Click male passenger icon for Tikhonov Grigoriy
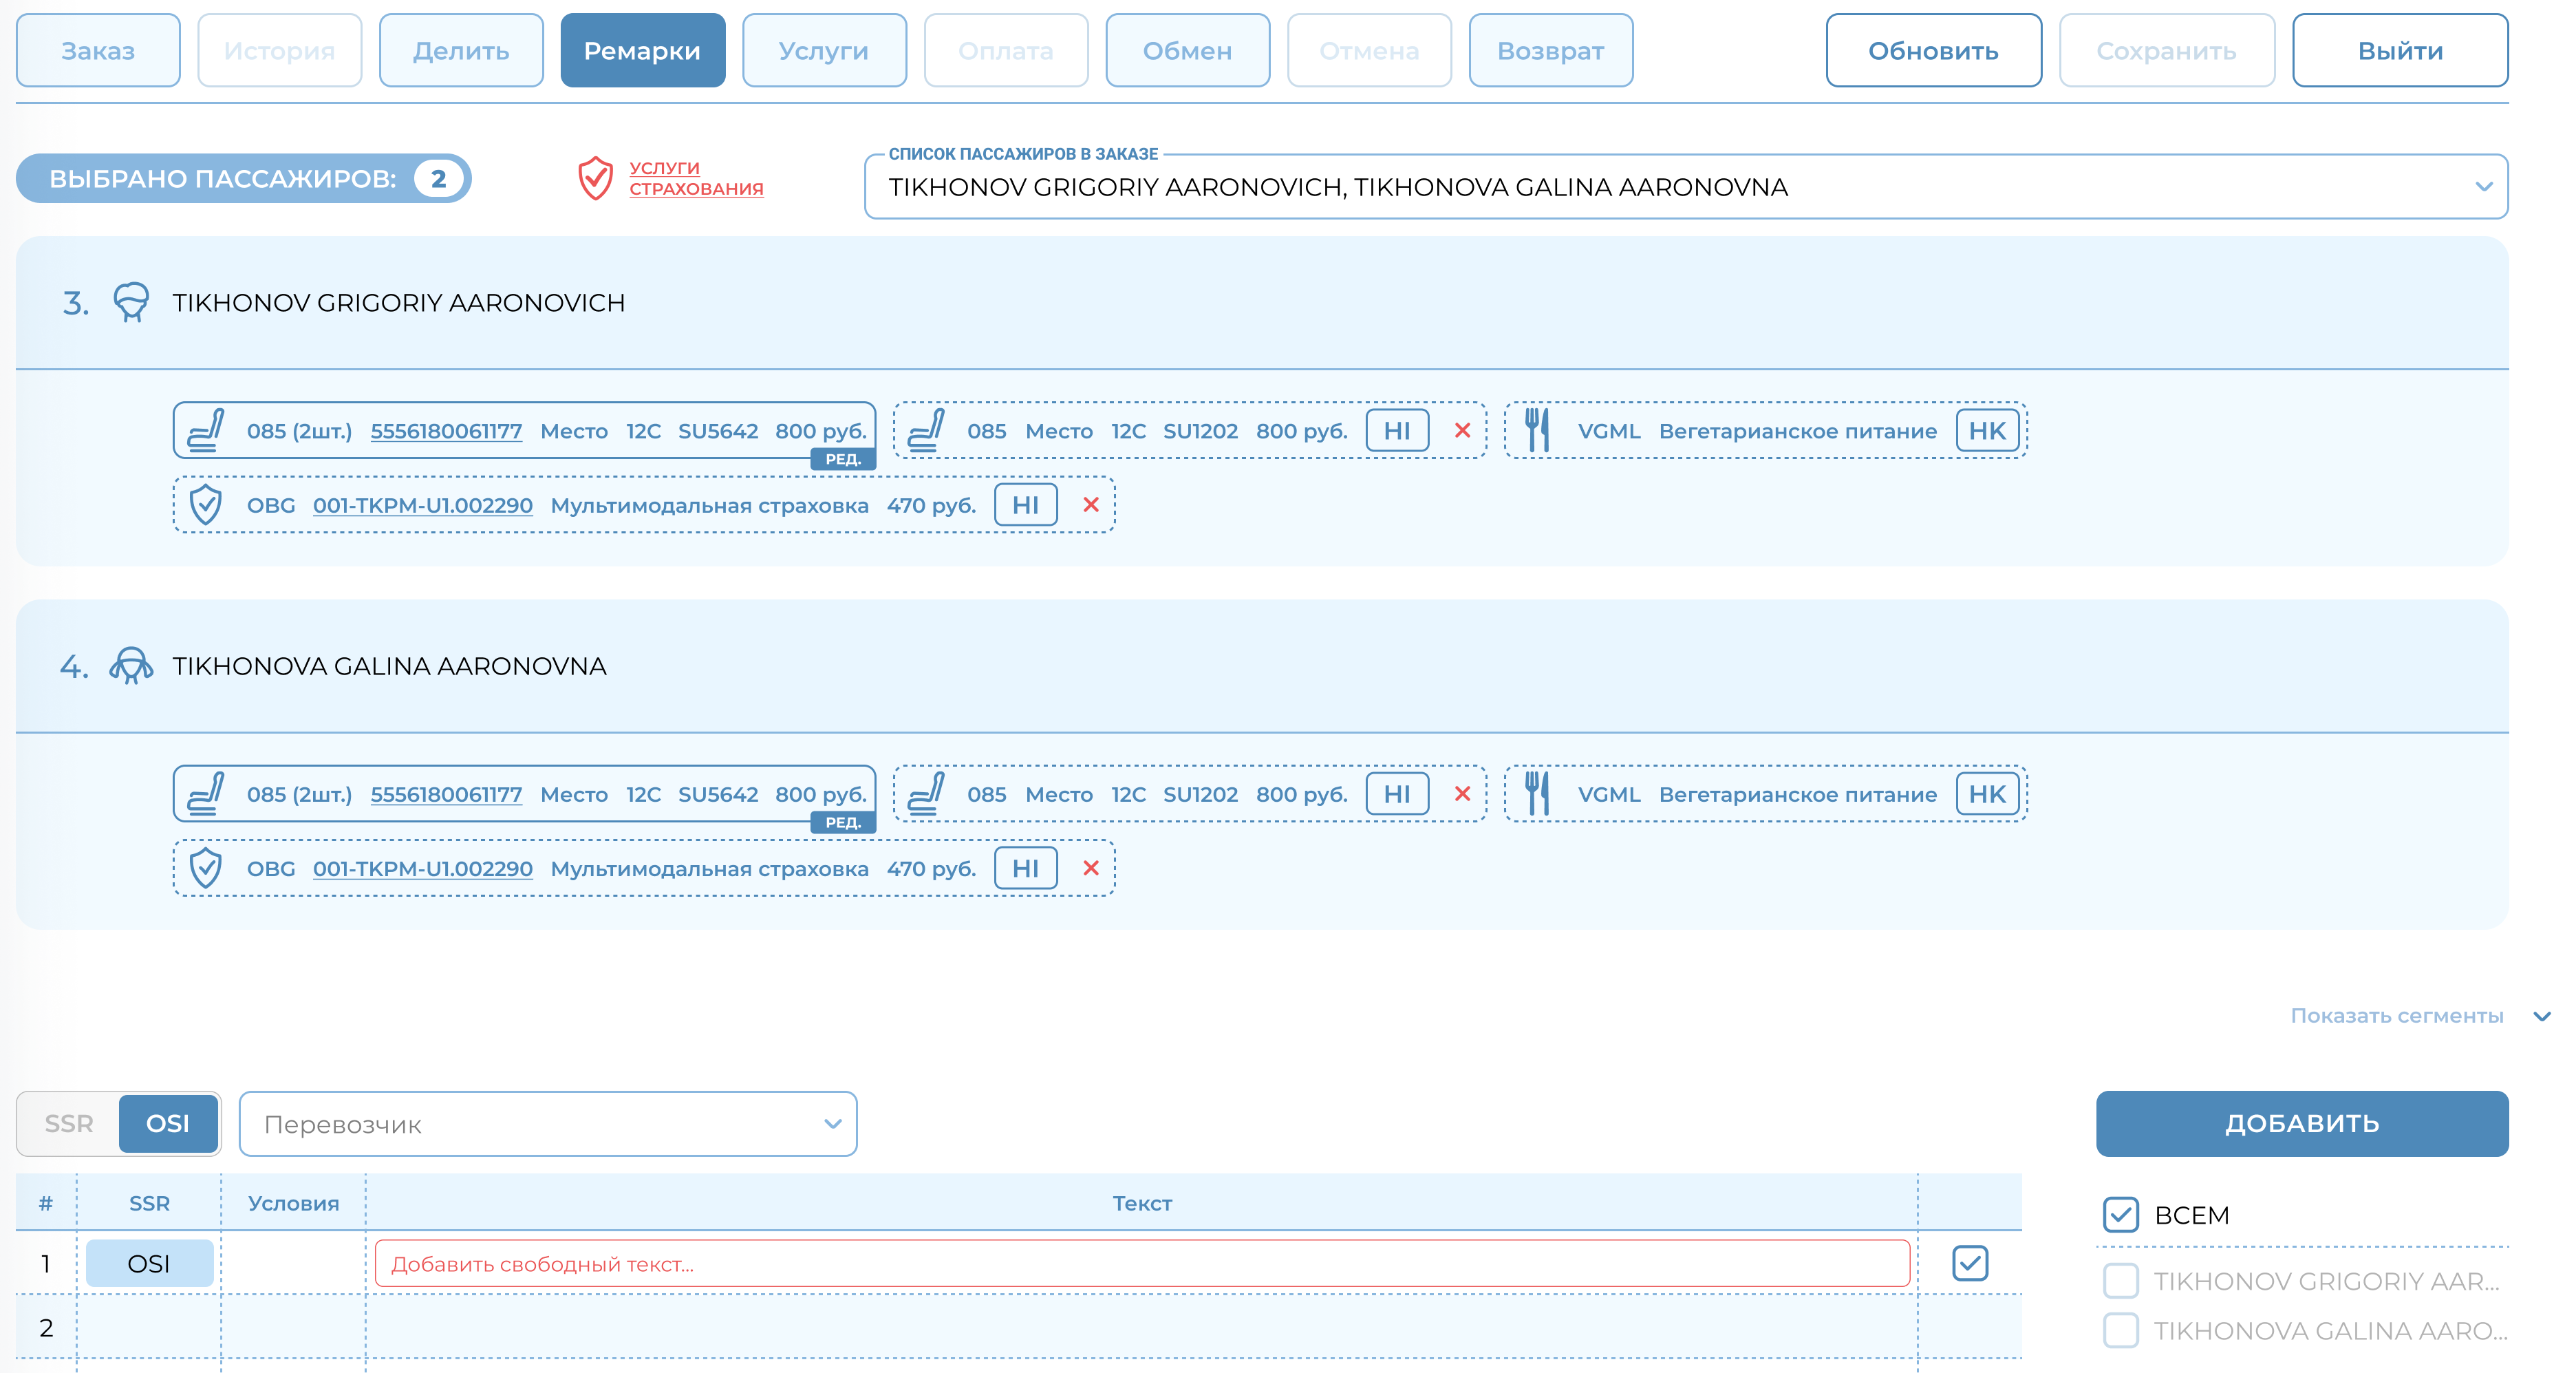This screenshot has width=2576, height=1373. click(131, 302)
